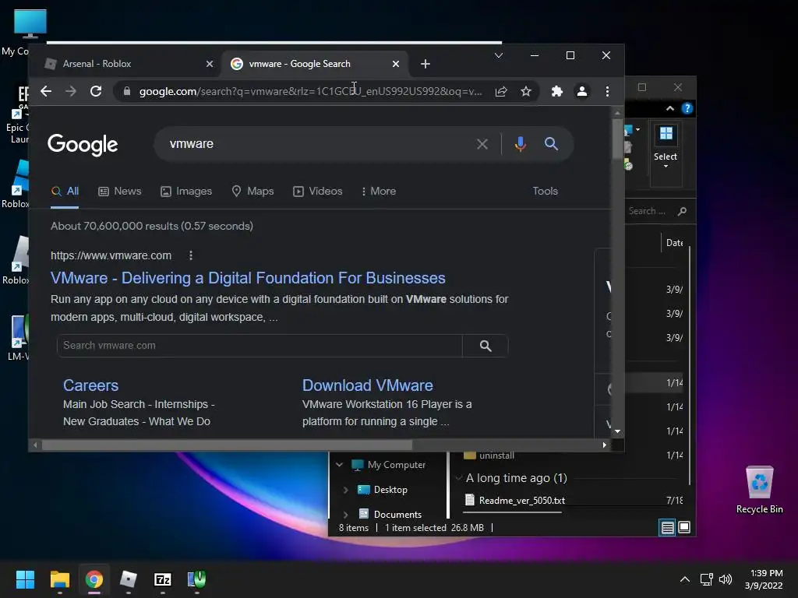Open a new Chrome tab

coord(425,64)
